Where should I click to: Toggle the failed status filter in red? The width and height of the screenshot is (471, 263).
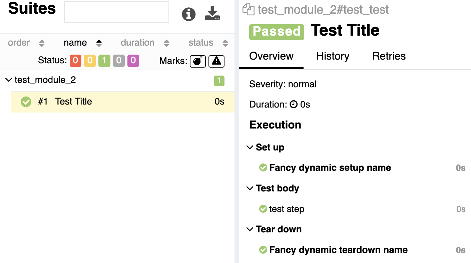click(75, 61)
